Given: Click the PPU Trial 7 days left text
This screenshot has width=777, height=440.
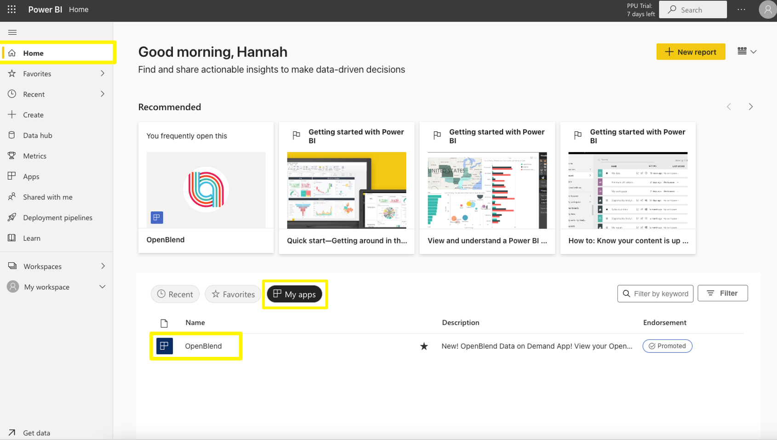Looking at the screenshot, I should [640, 10].
